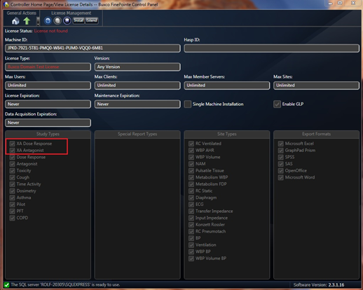This screenshot has width=363, height=290.
Task: Click the app icon in title bar
Action: click(x=6, y=5)
